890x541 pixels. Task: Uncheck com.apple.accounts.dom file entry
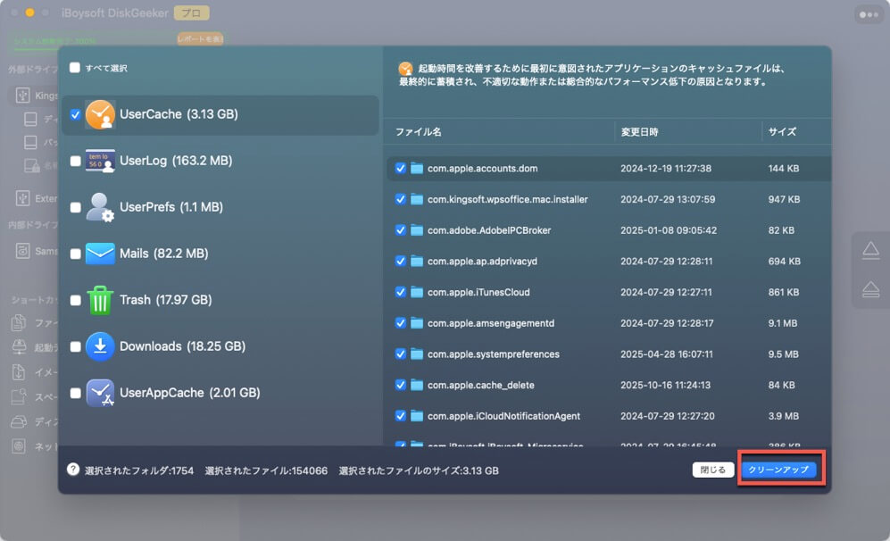(400, 167)
